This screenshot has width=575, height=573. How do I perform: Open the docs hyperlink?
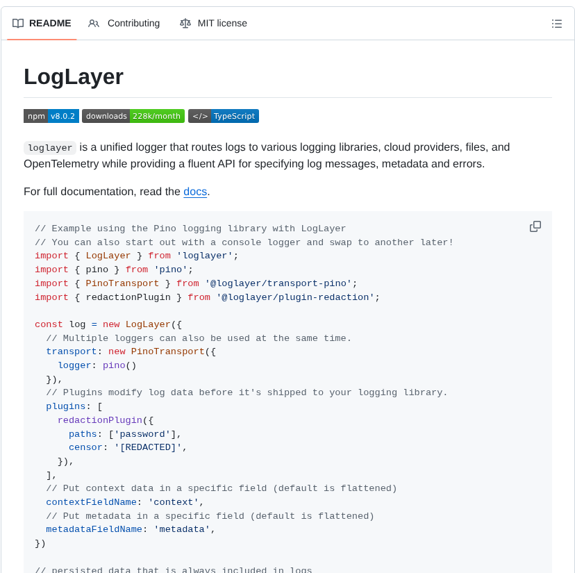coord(194,192)
